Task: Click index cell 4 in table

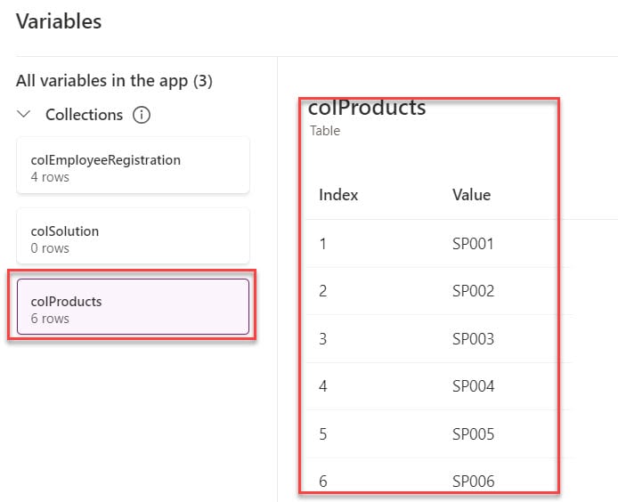Action: [322, 386]
